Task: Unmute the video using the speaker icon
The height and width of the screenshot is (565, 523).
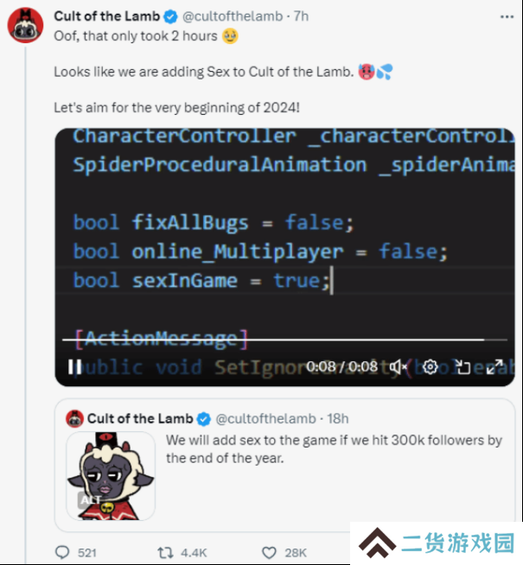Action: [398, 367]
